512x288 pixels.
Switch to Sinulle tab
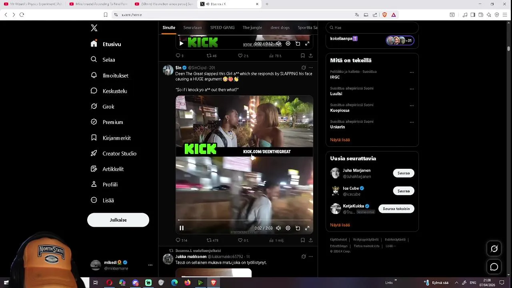[x=169, y=28]
